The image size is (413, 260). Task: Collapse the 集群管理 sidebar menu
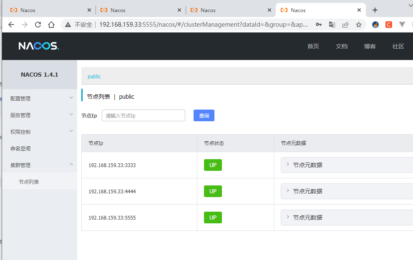[x=40, y=165]
